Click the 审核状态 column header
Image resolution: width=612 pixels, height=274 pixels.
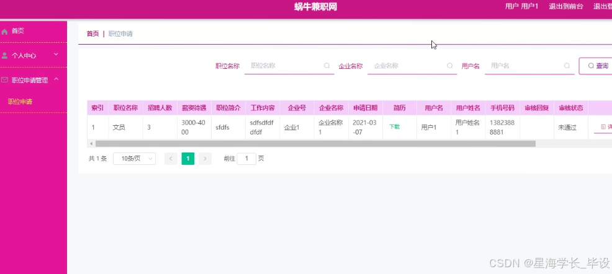point(571,108)
